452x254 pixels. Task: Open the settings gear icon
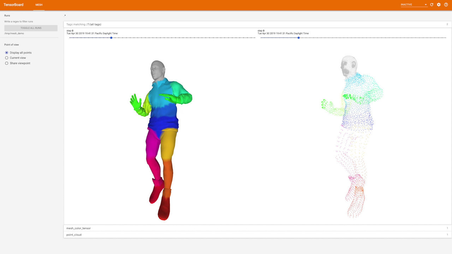click(x=439, y=5)
